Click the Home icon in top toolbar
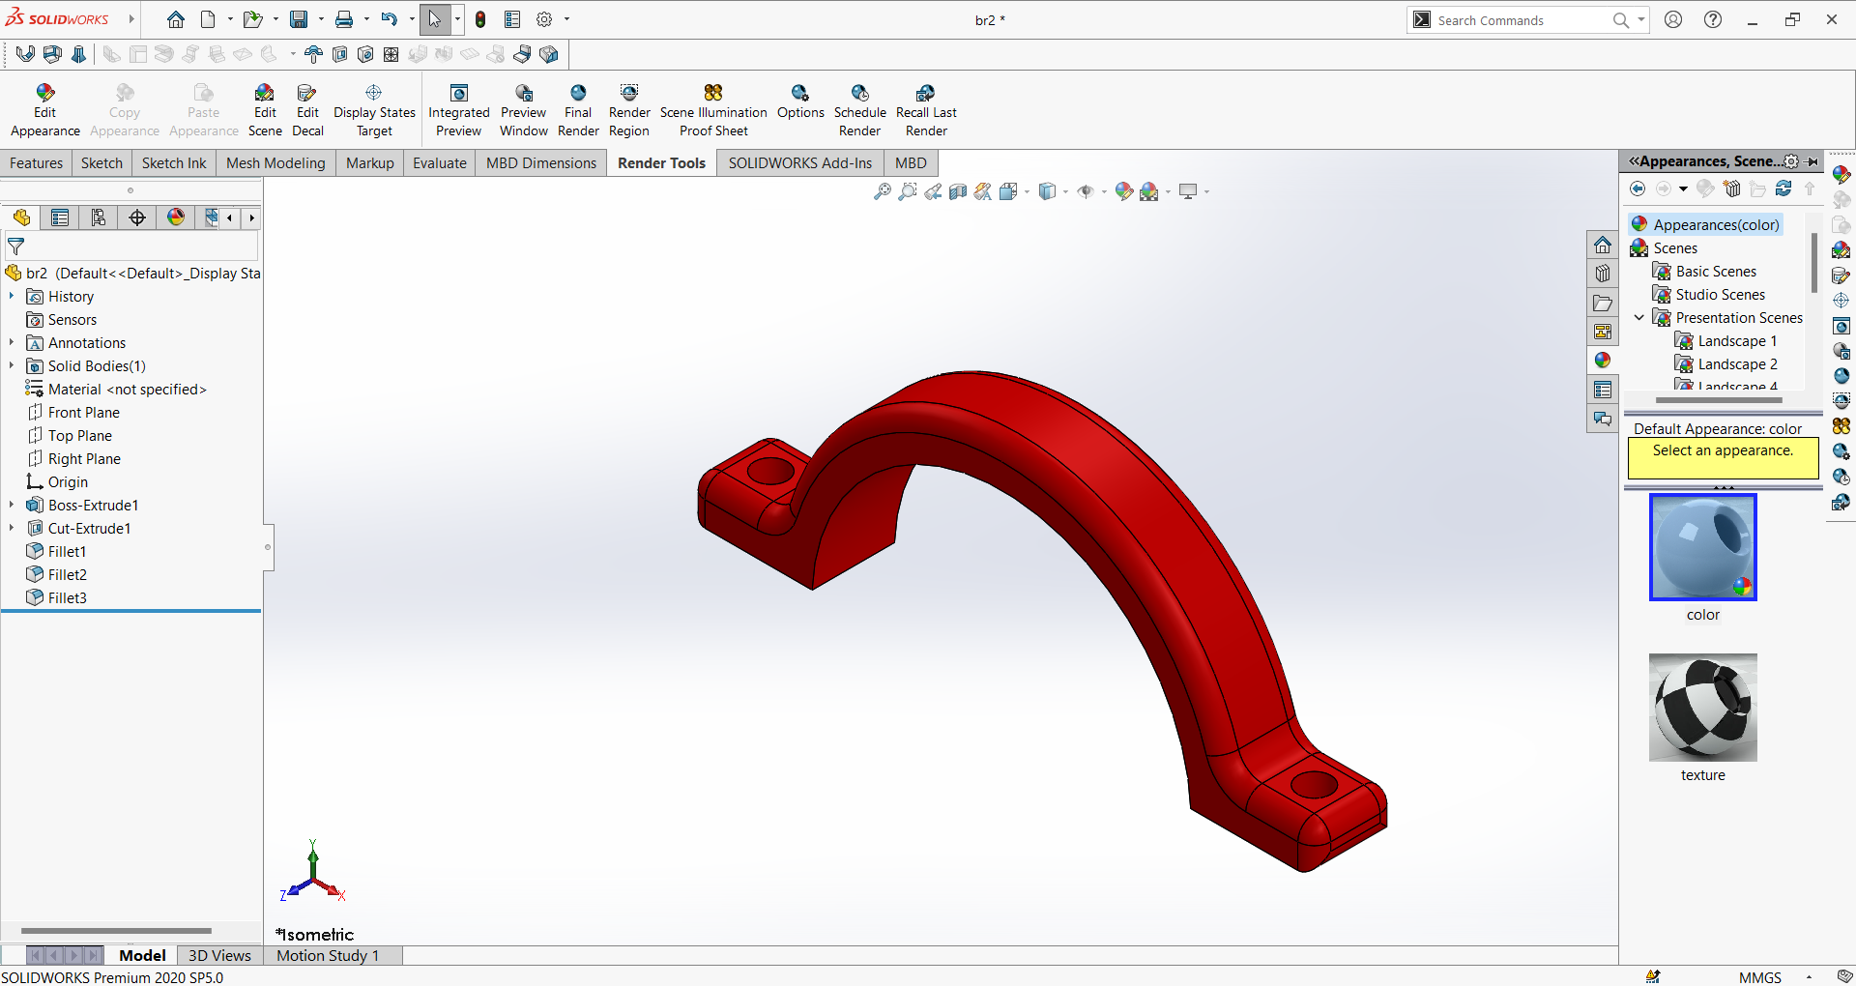The width and height of the screenshot is (1856, 986). (176, 19)
